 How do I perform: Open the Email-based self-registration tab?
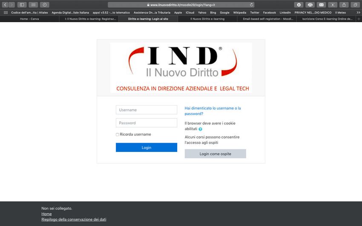(268, 19)
